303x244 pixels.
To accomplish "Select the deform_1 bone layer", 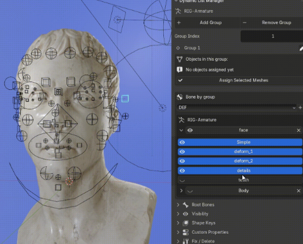I will pos(240,152).
